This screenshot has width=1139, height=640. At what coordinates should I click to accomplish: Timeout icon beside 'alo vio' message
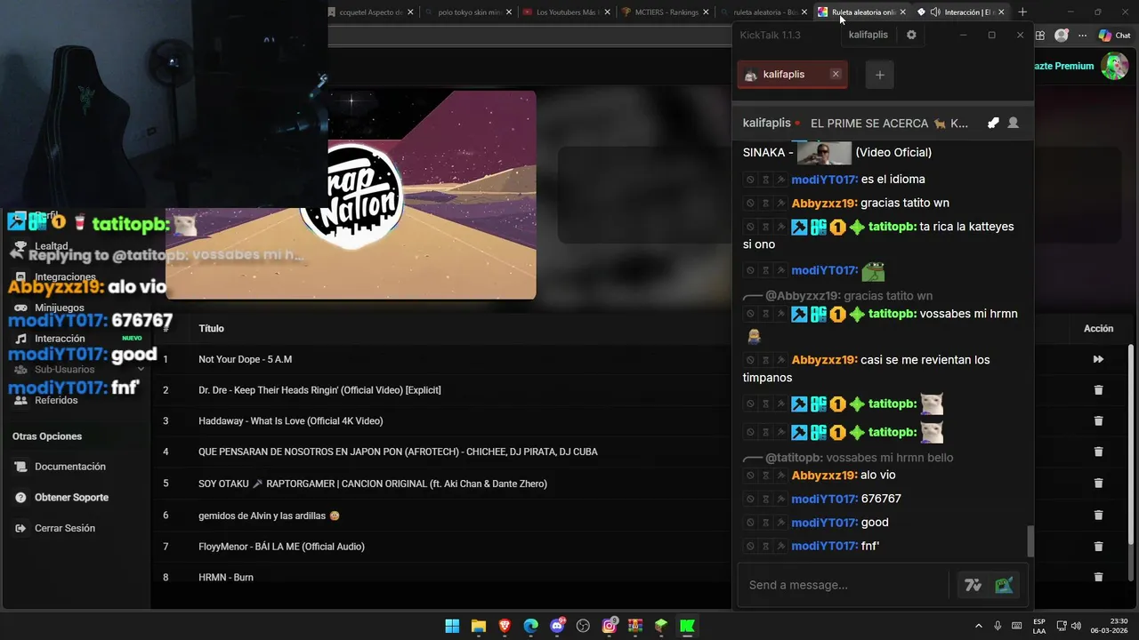coord(765,476)
